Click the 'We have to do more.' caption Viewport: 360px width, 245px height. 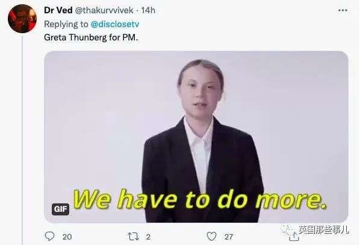(200, 199)
